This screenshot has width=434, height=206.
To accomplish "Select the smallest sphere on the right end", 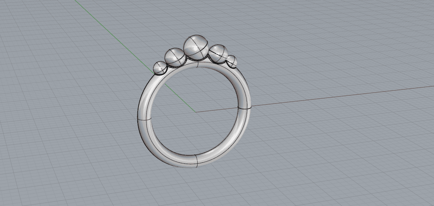I will (232, 62).
